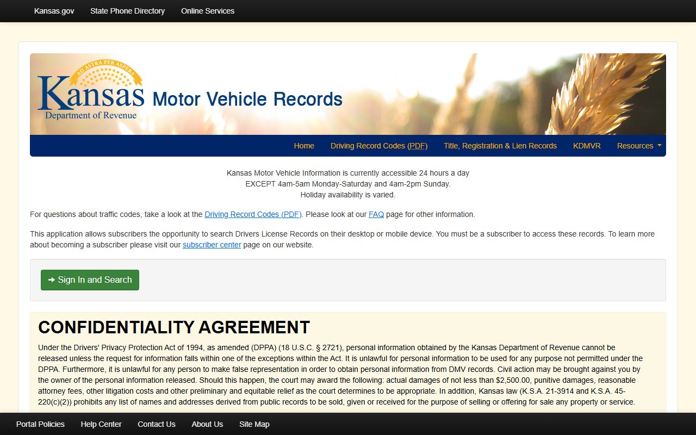Open About Us in footer
This screenshot has height=435, width=696.
[207, 424]
